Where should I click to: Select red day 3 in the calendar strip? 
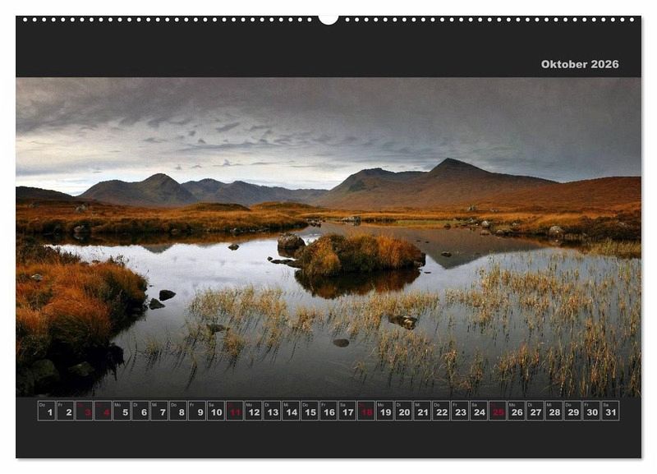pos(85,411)
